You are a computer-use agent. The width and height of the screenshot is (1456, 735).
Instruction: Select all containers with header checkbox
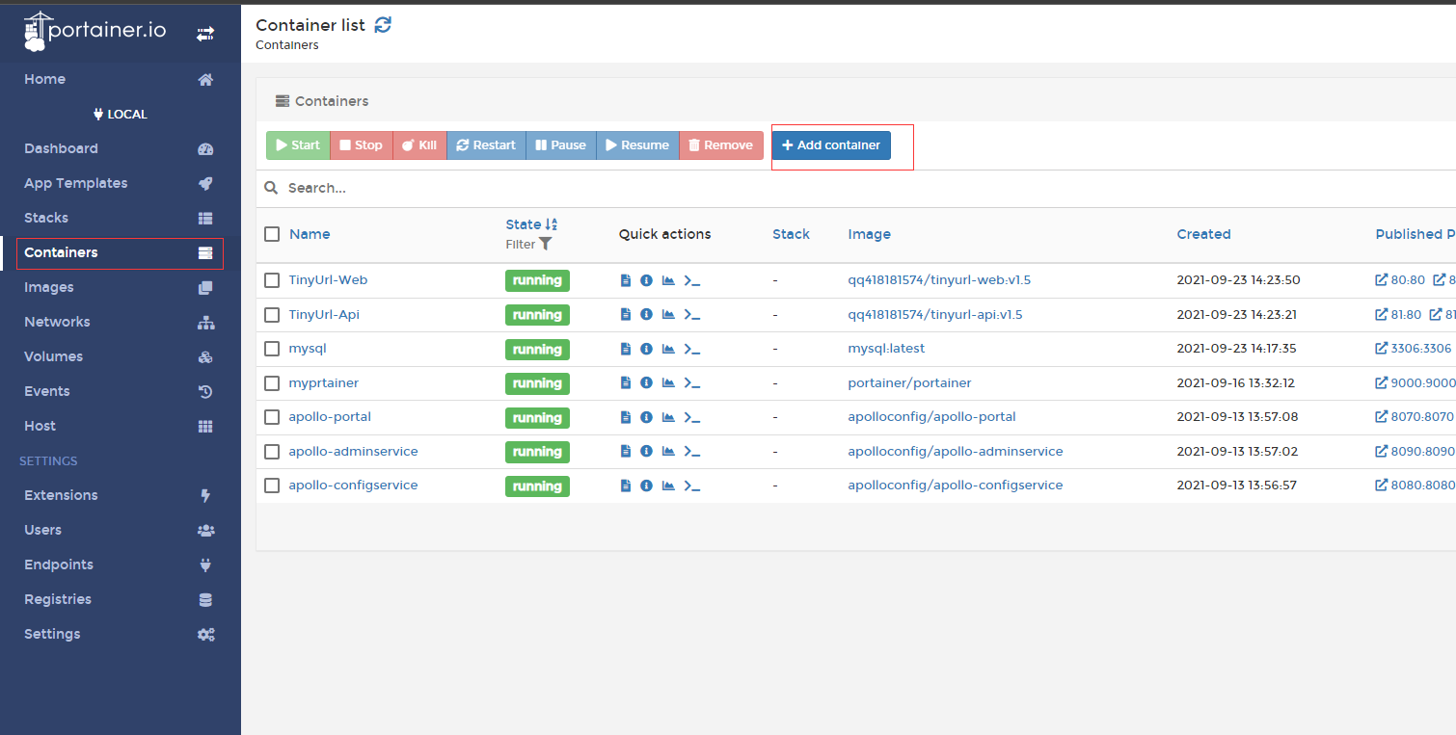[x=272, y=234]
